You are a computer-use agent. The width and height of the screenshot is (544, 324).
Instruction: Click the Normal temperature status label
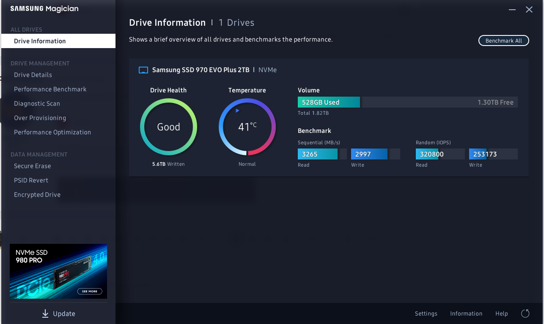[x=247, y=164]
